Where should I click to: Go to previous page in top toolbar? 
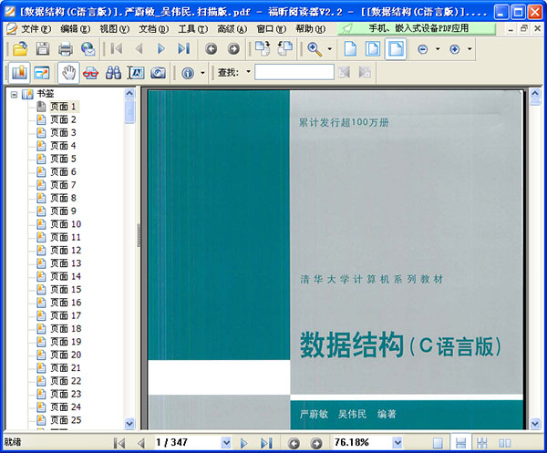point(139,49)
